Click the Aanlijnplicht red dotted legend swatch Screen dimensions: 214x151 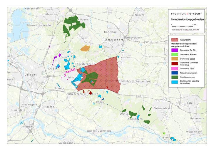tap(175, 40)
